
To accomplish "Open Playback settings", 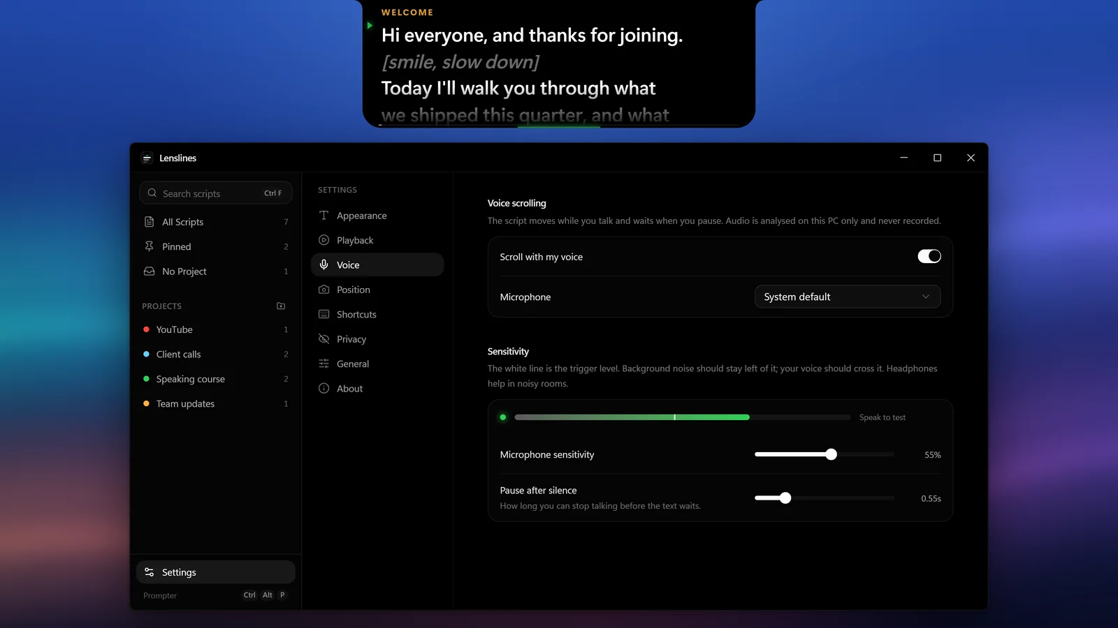I will click(377, 240).
